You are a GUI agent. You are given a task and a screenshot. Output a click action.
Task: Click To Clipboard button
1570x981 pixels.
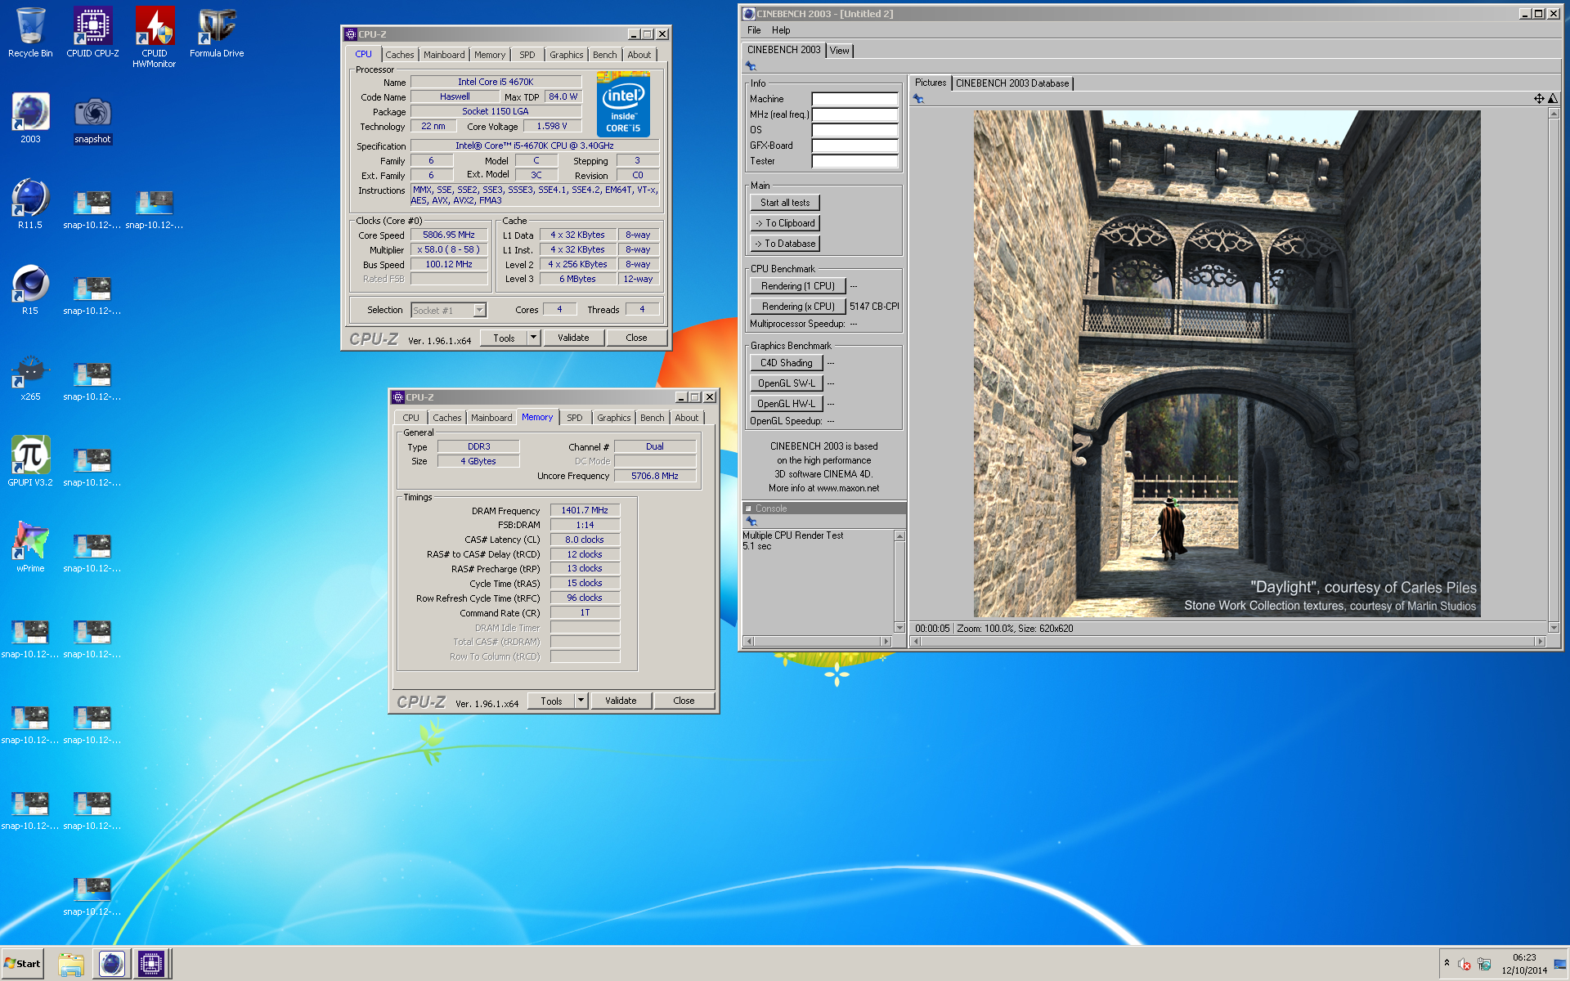(785, 223)
